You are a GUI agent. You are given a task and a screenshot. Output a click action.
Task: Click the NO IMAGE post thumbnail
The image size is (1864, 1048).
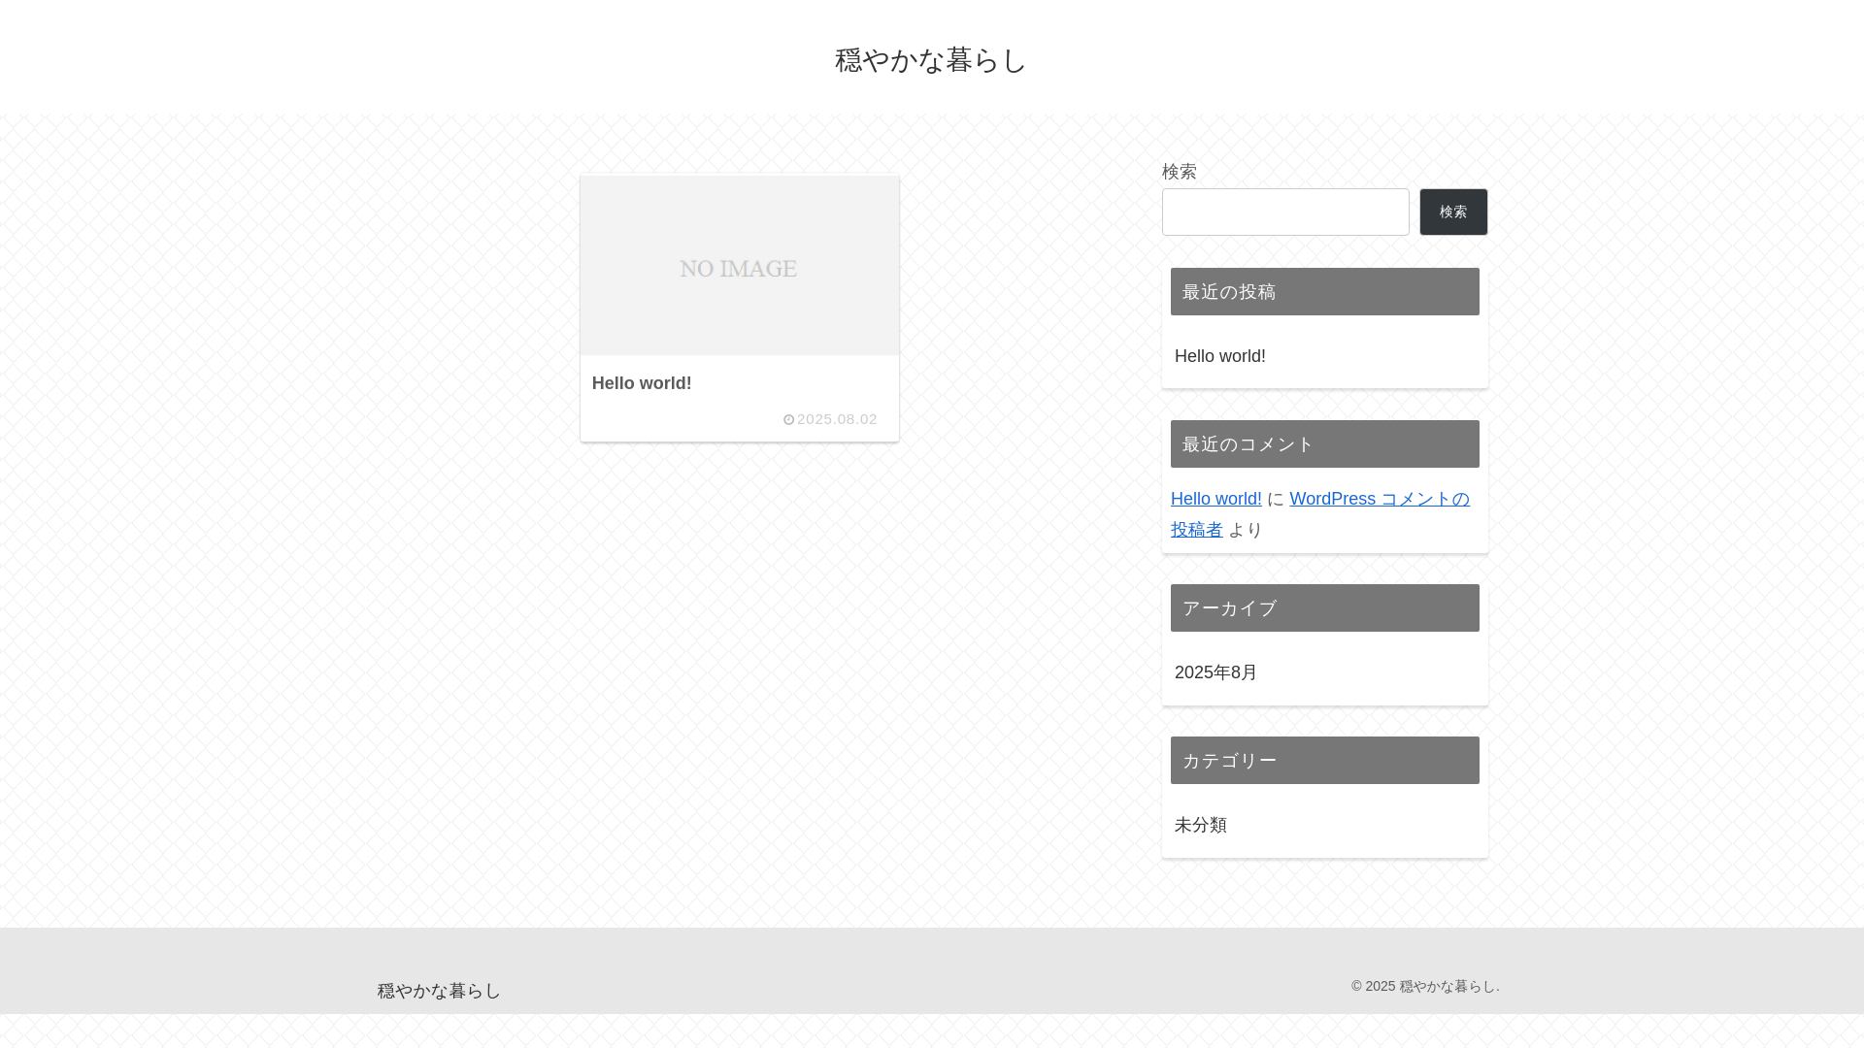pos(740,265)
